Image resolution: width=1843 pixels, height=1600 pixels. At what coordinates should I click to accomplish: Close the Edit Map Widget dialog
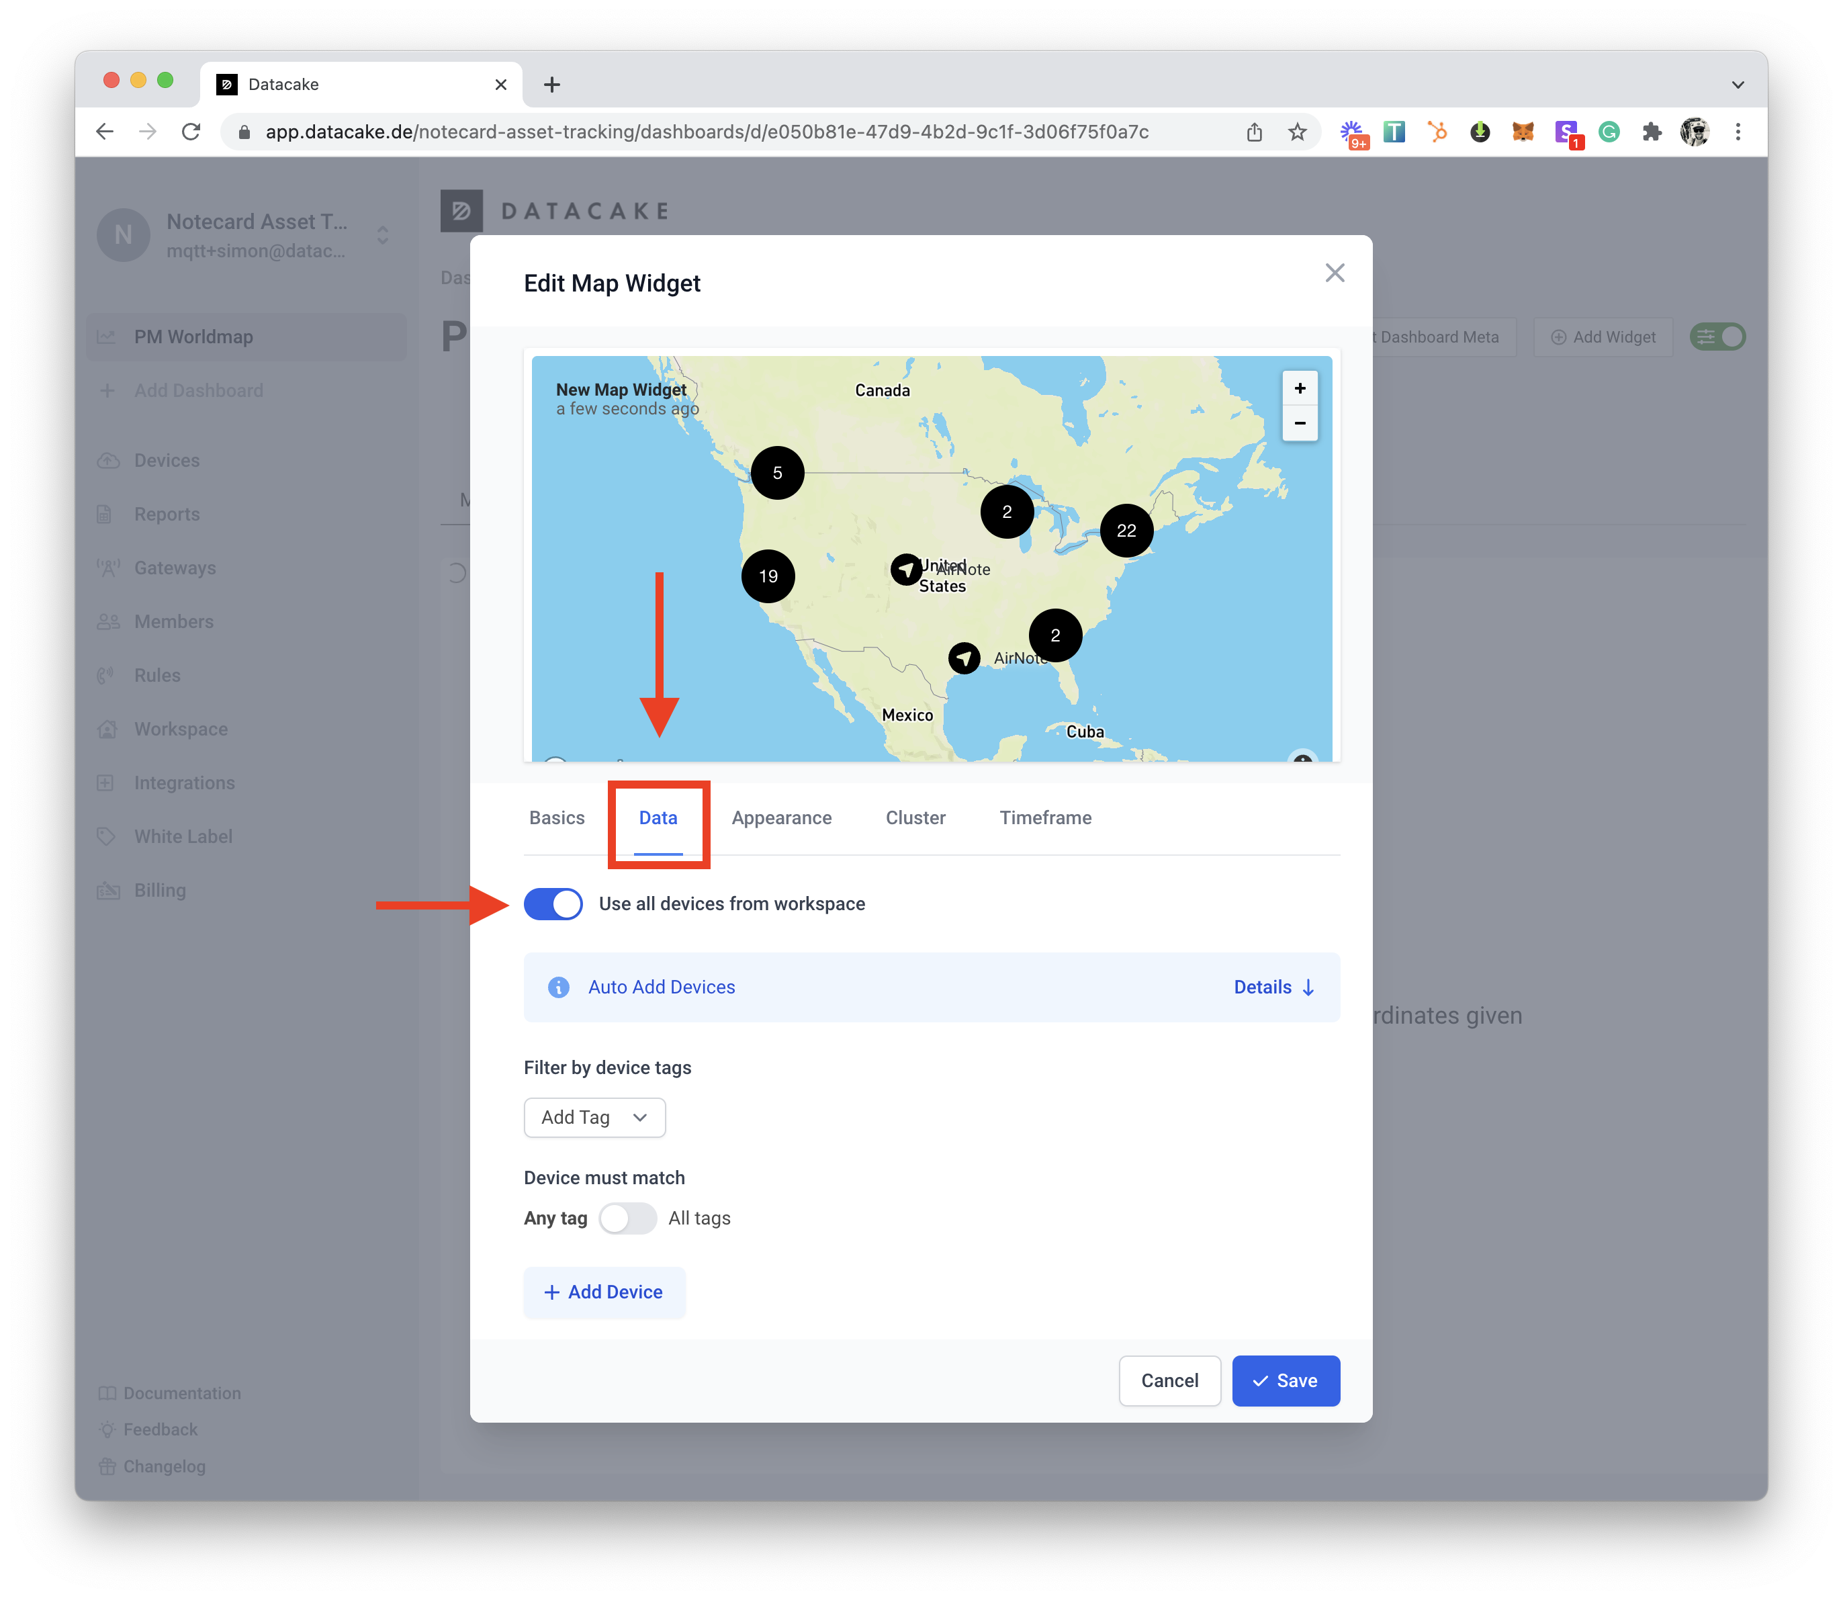tap(1334, 273)
